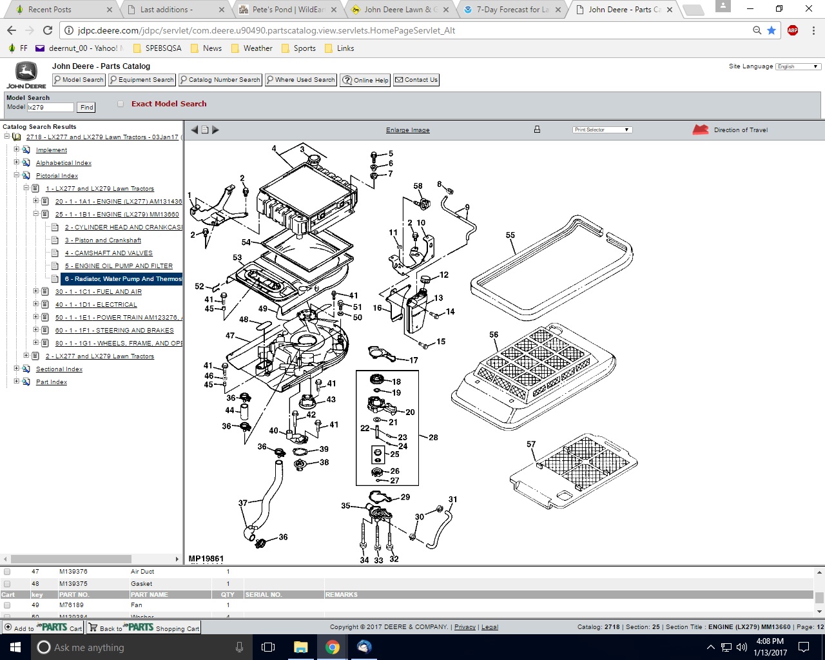Click the Equipment Search button

(142, 80)
